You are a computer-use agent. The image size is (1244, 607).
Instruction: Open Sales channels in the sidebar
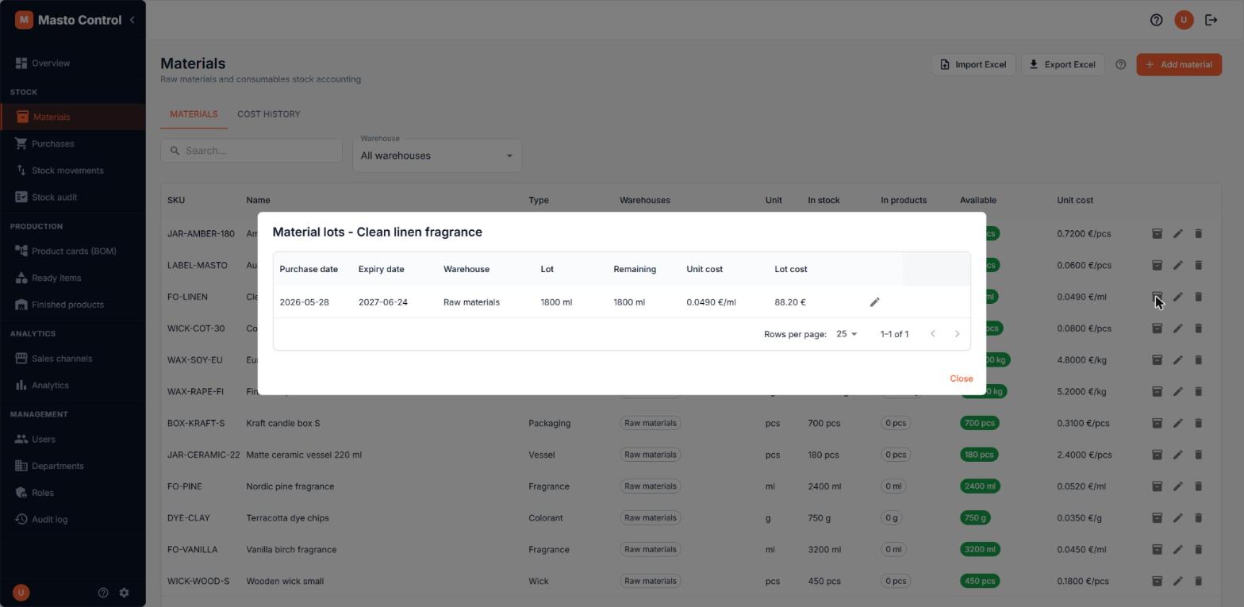(x=72, y=359)
